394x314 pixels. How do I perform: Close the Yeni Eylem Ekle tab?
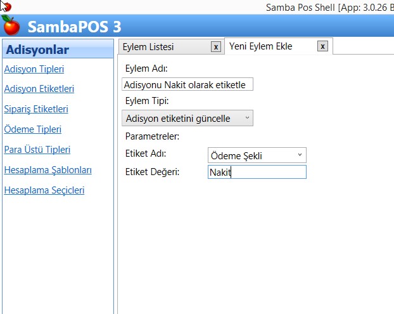point(323,46)
